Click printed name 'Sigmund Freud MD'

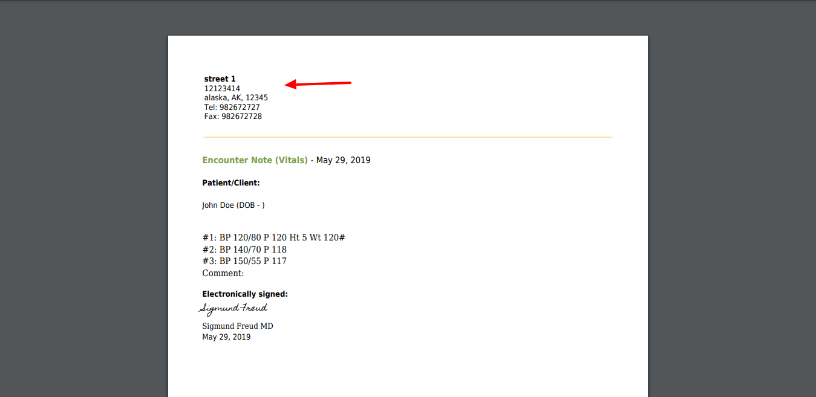[x=238, y=326]
